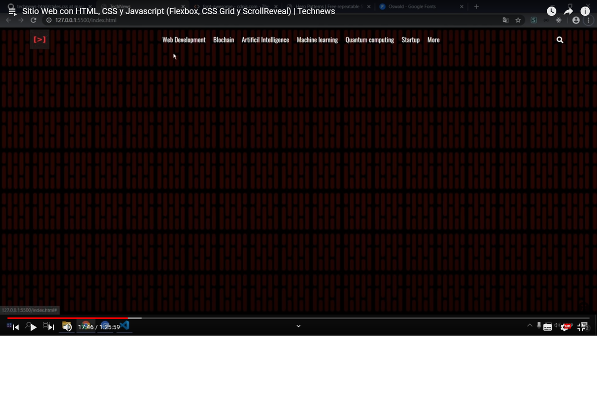Click the site search magnifier icon

click(x=559, y=40)
